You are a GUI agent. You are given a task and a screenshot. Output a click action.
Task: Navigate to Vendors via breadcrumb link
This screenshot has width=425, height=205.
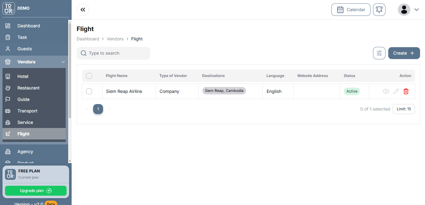coord(115,39)
